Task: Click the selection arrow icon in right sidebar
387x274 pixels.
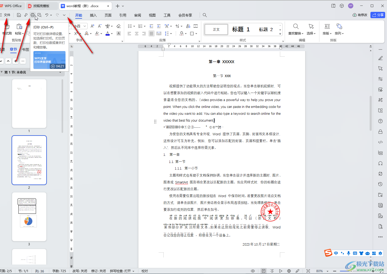Action: coord(380,68)
